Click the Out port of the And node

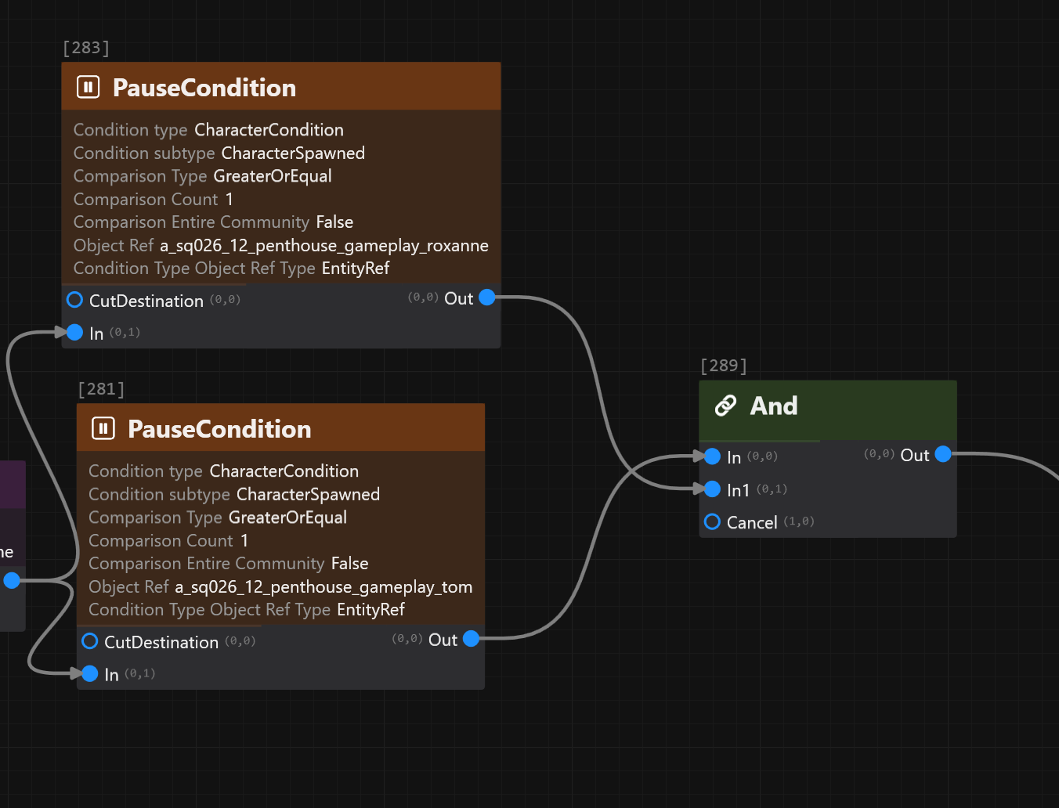pos(943,454)
